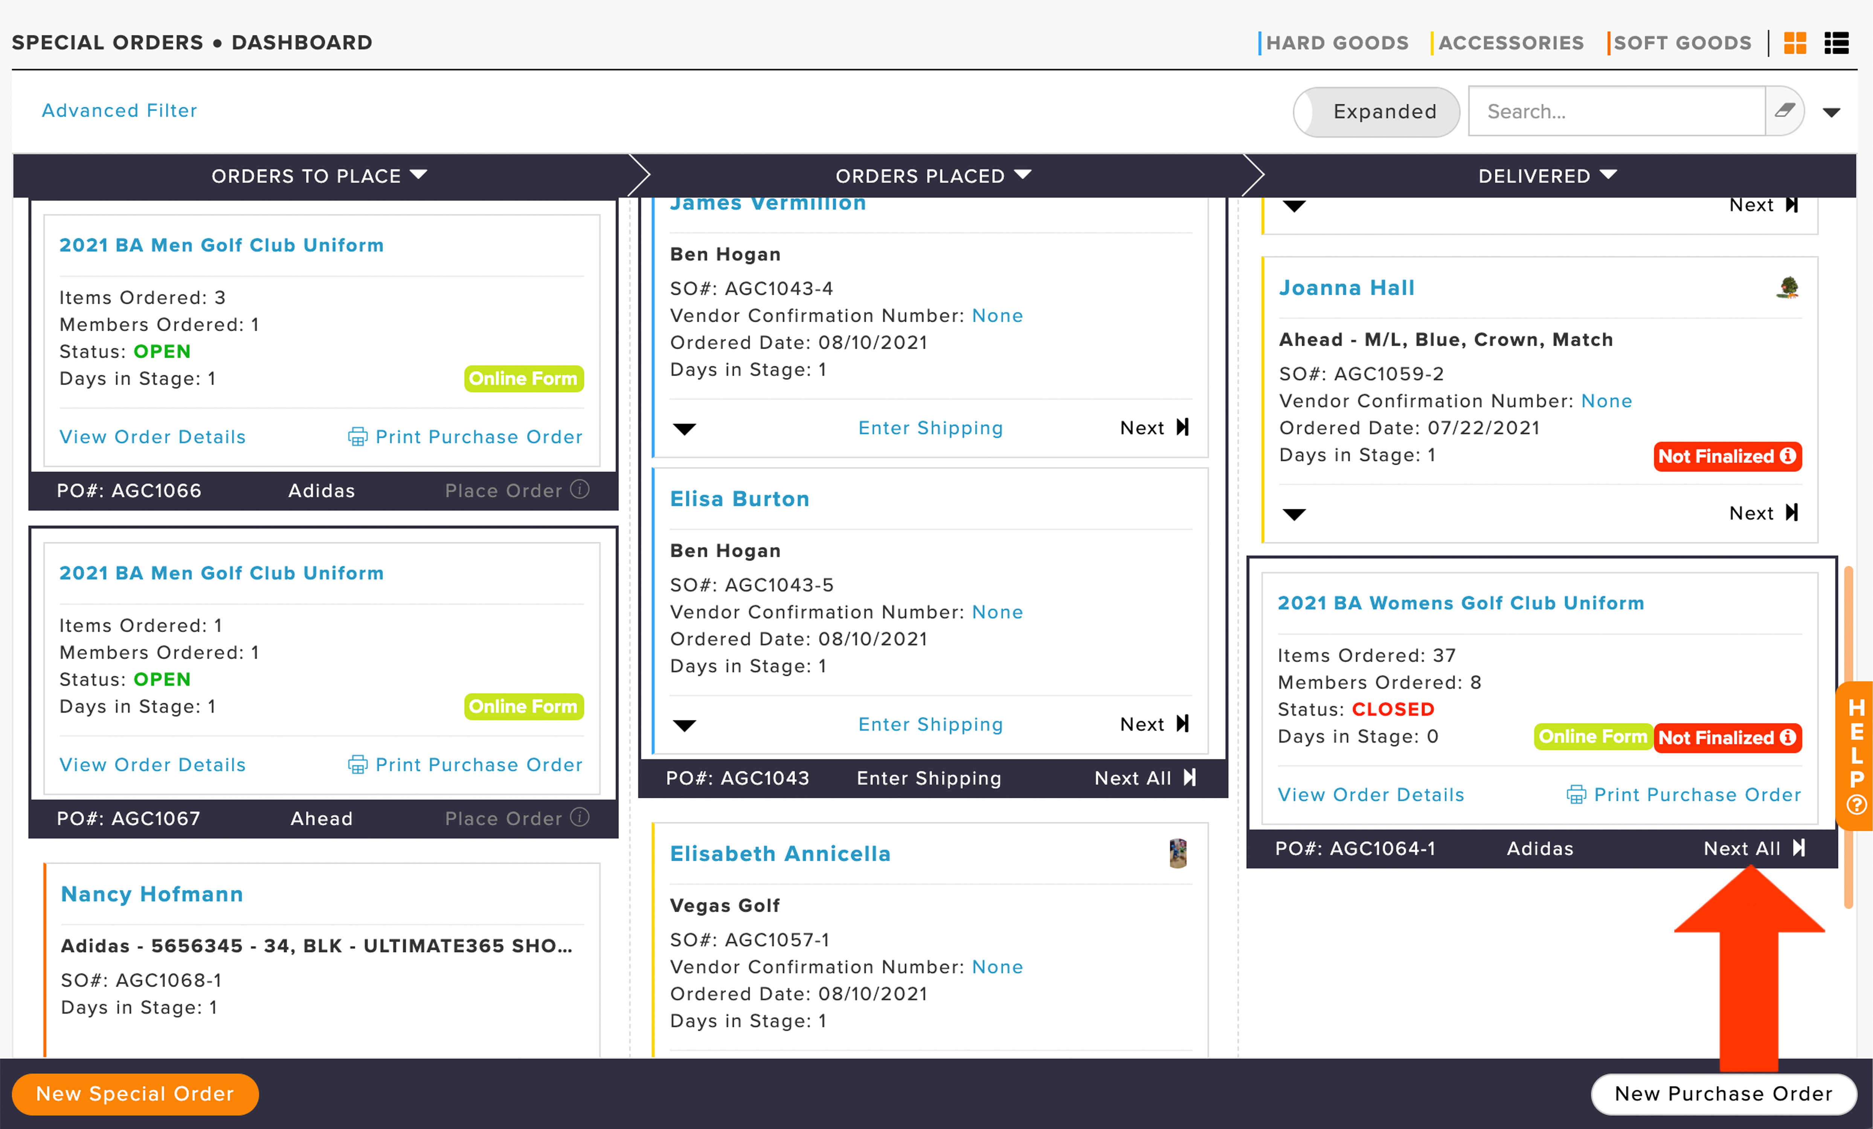Click Next All for PO AGC1043
The width and height of the screenshot is (1873, 1129).
tap(1133, 778)
